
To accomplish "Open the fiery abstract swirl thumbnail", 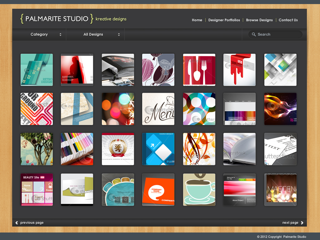I will tap(280, 109).
